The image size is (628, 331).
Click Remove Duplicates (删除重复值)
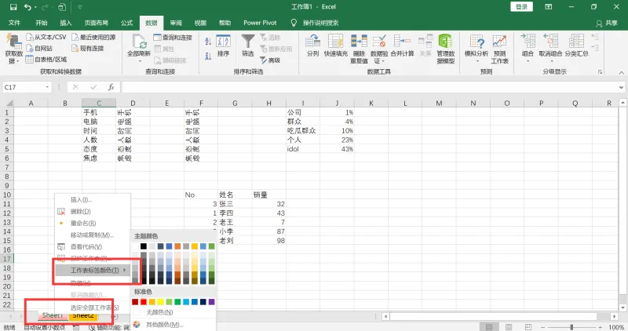[x=359, y=49]
